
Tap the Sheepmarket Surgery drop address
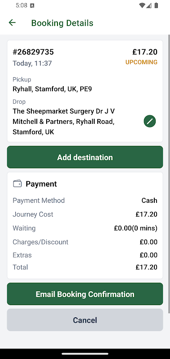(x=64, y=122)
